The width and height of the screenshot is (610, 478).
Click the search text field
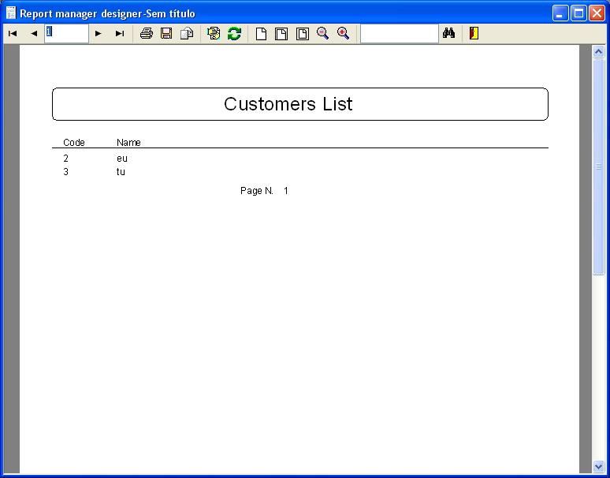tap(400, 33)
